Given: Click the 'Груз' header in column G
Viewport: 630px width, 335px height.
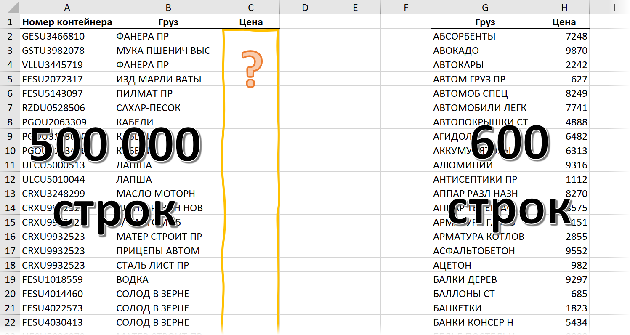Looking at the screenshot, I should 485,22.
